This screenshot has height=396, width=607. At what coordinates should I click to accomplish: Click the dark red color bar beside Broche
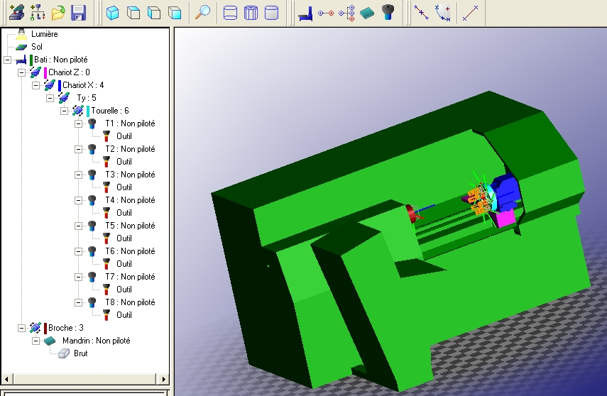coord(45,329)
